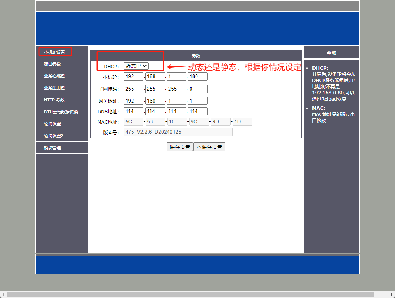Click the 版本号 text field
This screenshot has height=298, width=395.
pos(178,132)
